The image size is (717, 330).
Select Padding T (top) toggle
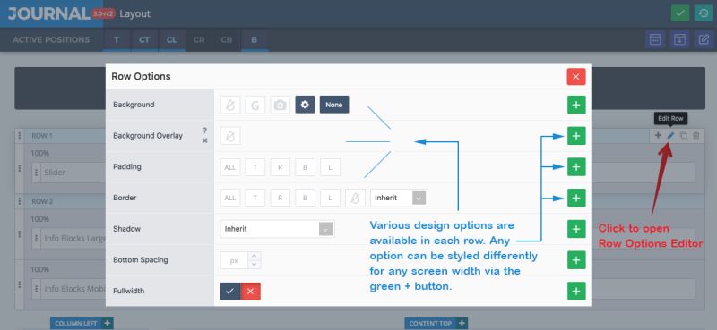pyautogui.click(x=255, y=167)
